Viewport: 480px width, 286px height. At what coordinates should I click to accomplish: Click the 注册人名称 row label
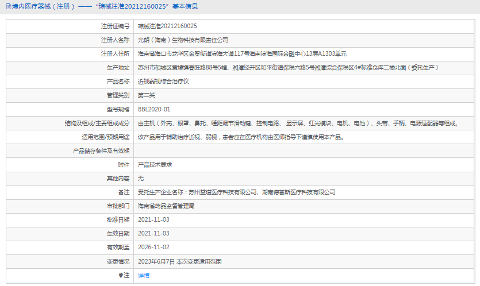click(x=115, y=40)
